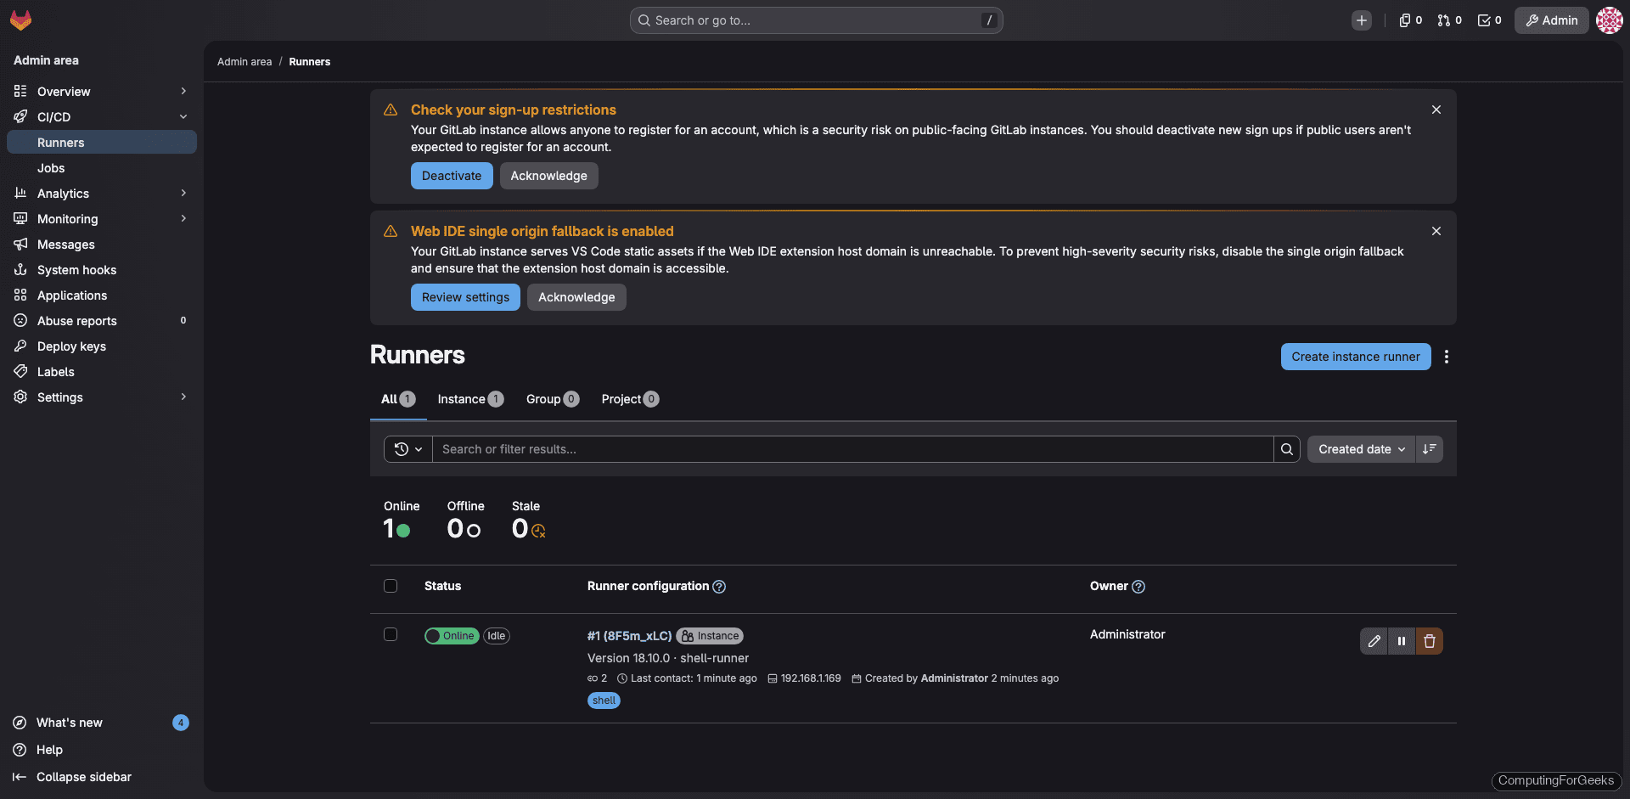Screen dimensions: 1630x799
Task: Open the create new item plus icon
Action: click(1362, 20)
